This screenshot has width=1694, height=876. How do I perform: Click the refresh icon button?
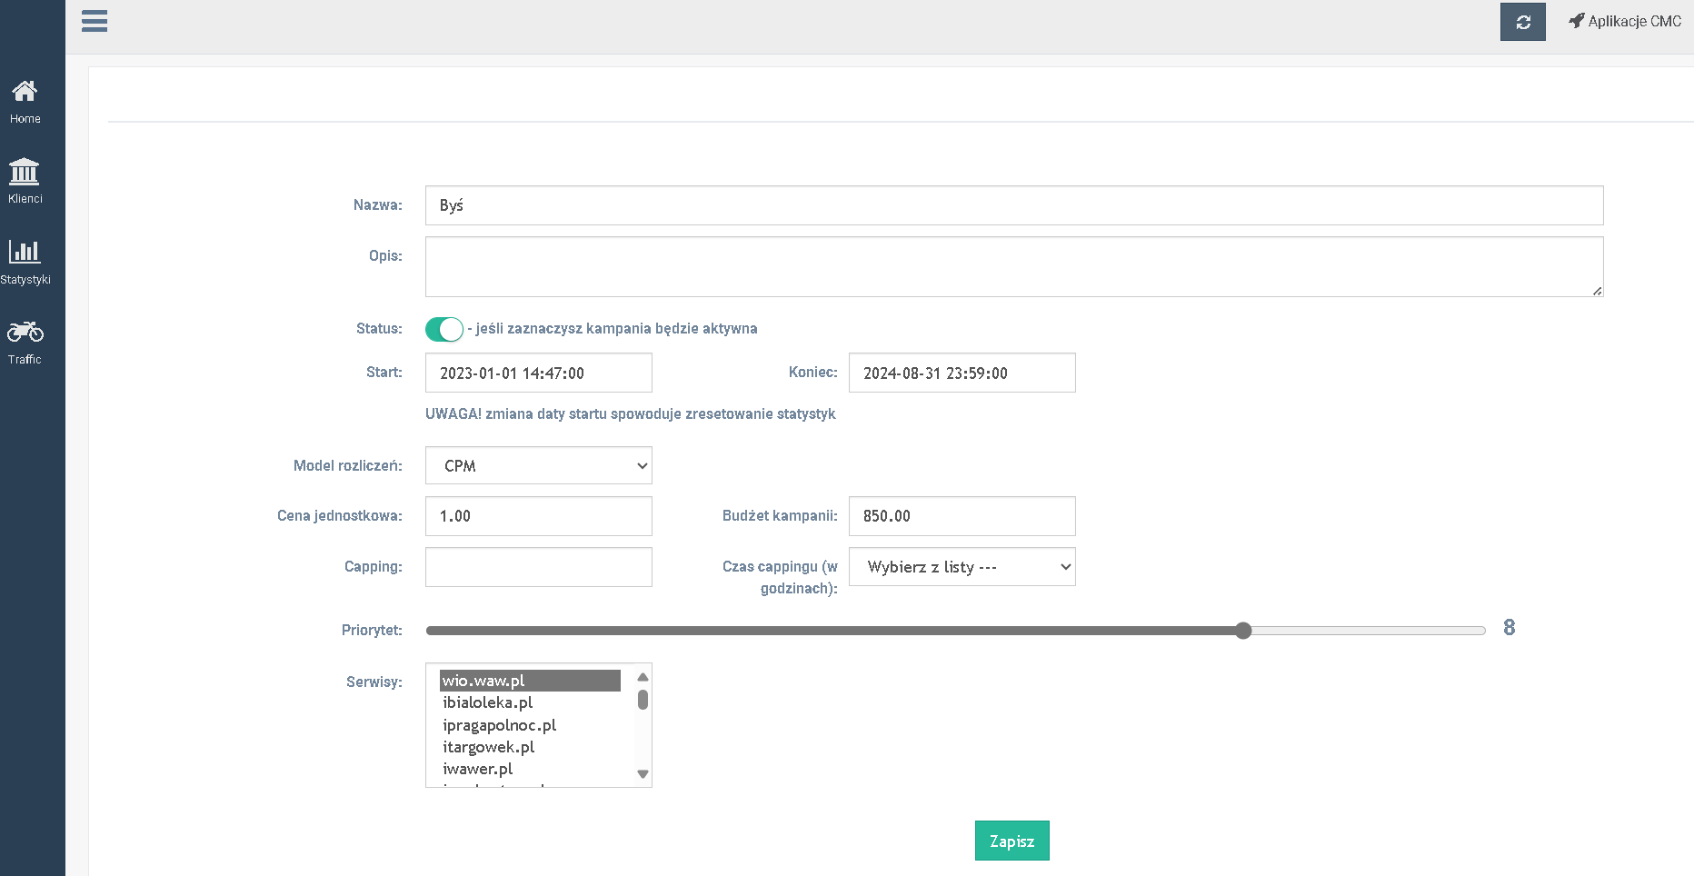(1522, 22)
